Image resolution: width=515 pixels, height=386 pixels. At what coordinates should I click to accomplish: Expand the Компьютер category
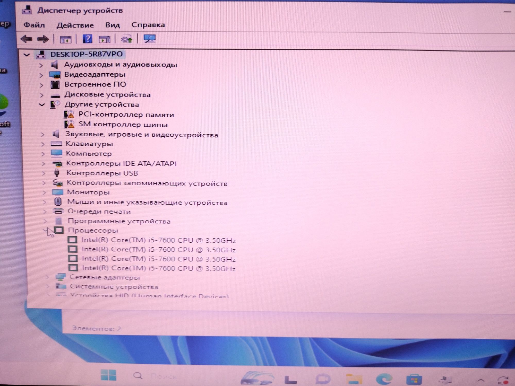point(43,154)
